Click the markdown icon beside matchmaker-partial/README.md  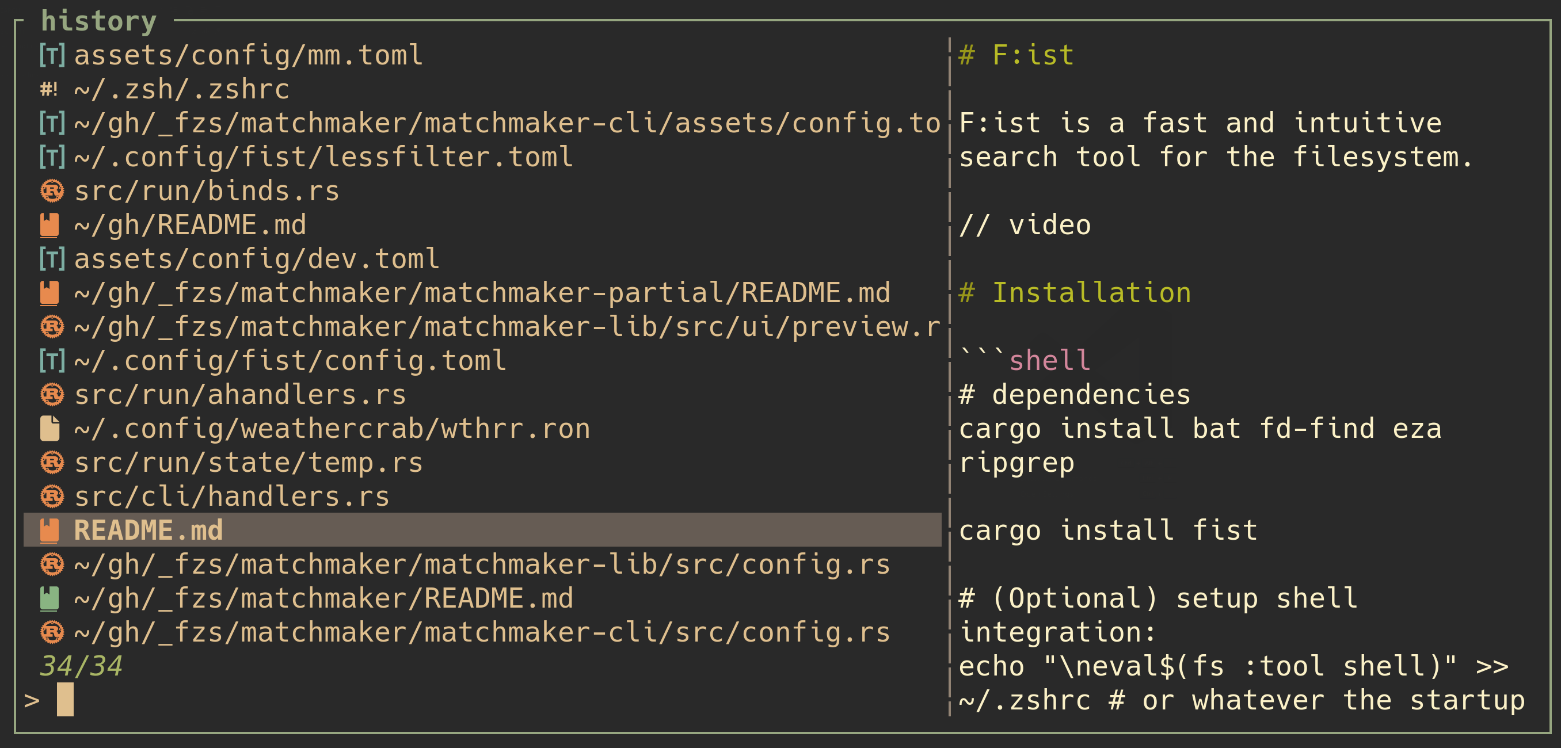pos(50,292)
